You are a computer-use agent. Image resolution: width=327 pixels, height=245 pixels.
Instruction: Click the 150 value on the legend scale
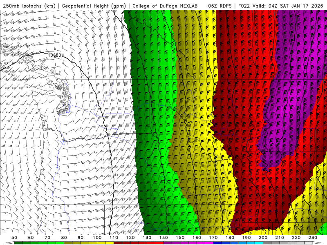[x=180, y=238]
